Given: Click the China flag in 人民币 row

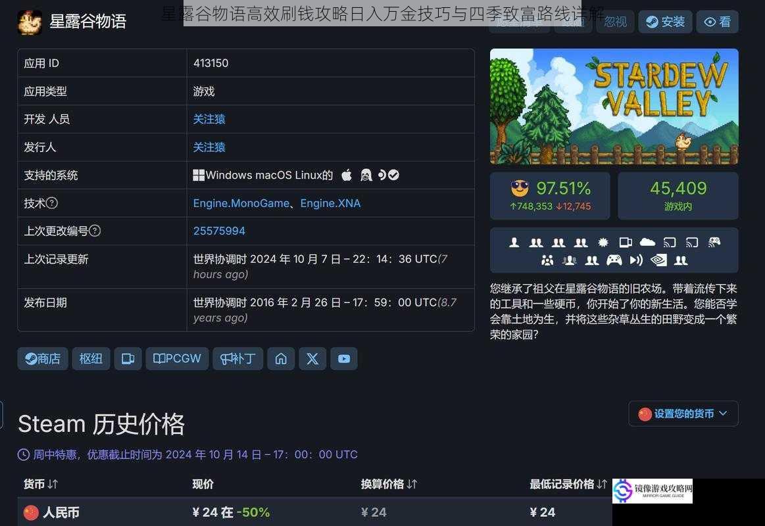Looking at the screenshot, I should (31, 512).
